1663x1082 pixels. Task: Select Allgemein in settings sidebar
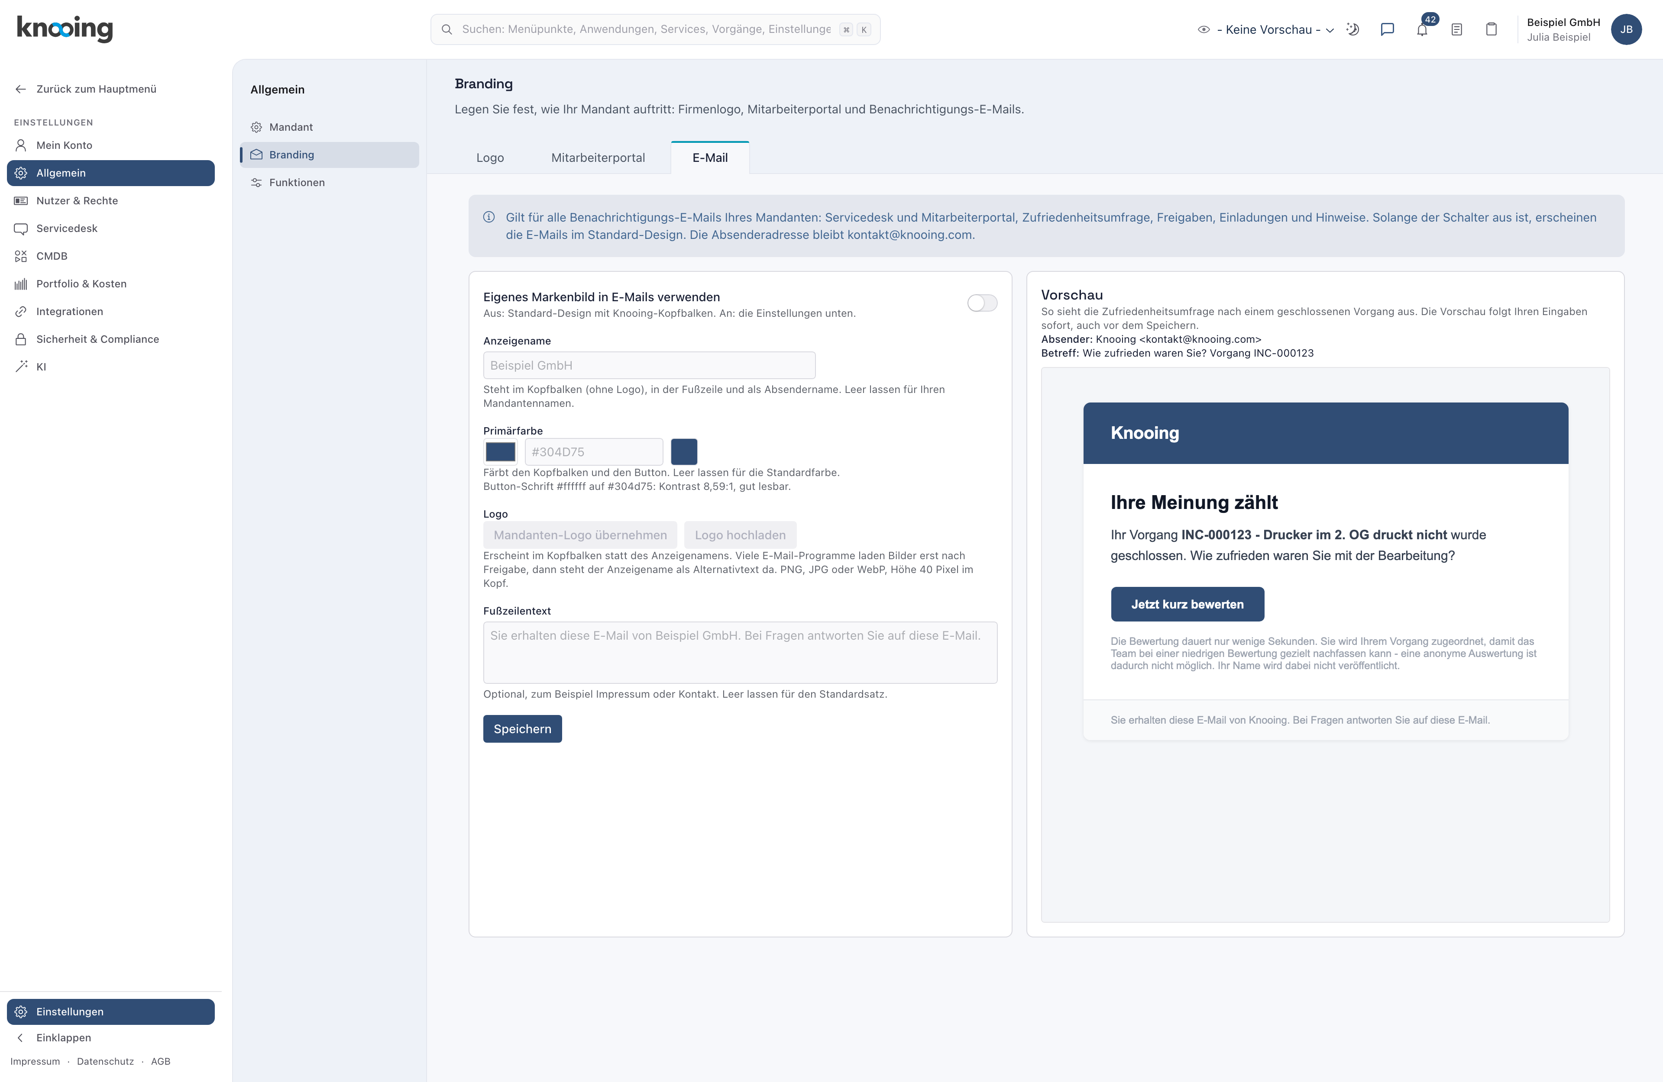point(110,173)
